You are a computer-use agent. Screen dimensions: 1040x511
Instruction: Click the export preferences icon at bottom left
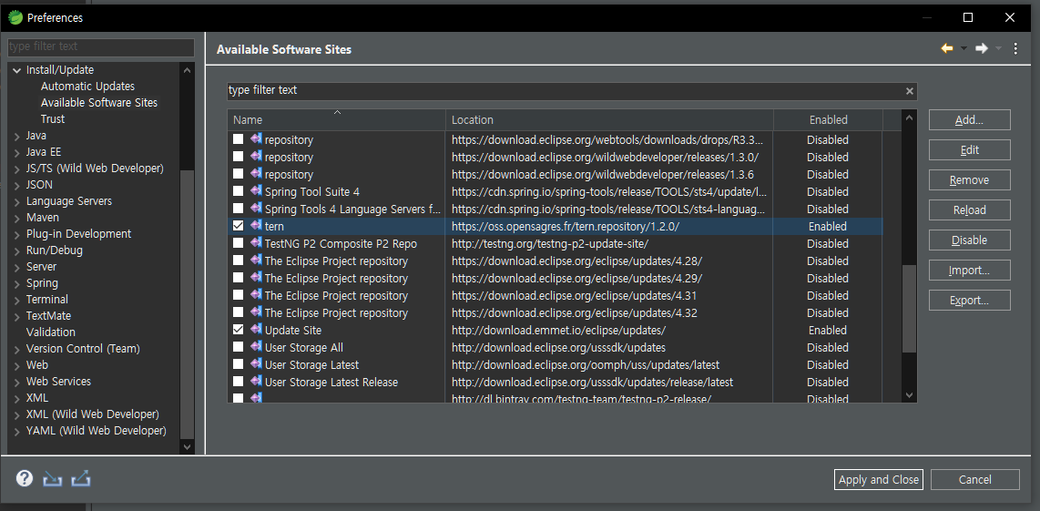[81, 478]
